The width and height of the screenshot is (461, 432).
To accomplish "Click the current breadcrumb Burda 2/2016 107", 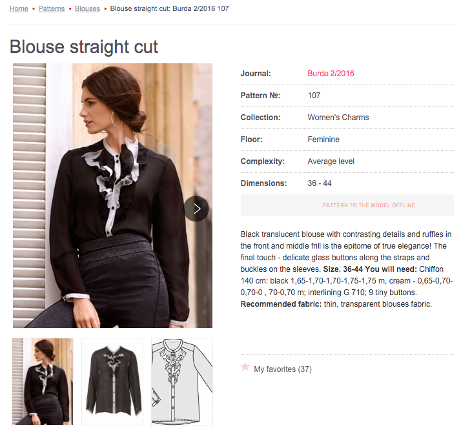I will coord(169,8).
